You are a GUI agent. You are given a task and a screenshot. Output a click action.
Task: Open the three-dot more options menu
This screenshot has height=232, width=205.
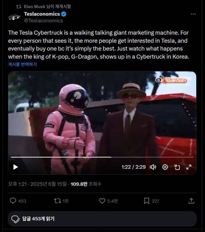point(193,14)
